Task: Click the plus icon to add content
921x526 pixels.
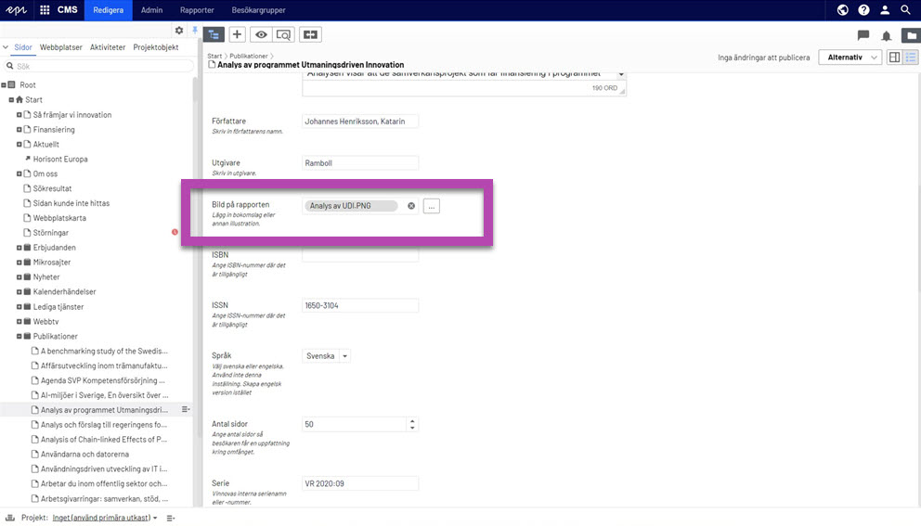Action: 238,34
